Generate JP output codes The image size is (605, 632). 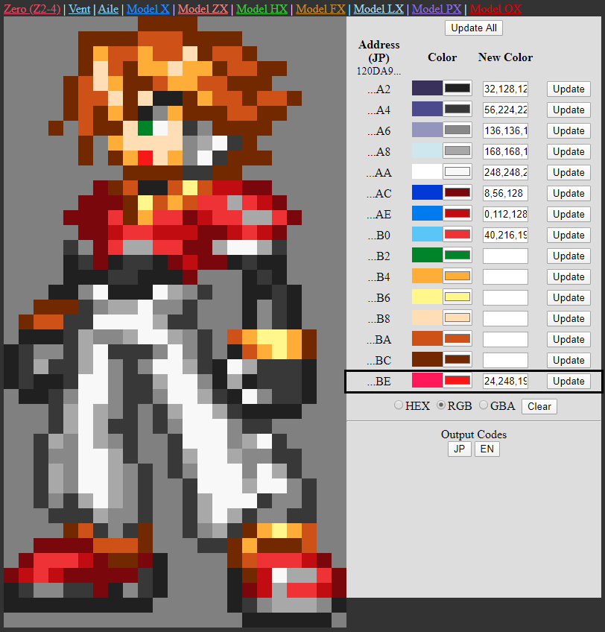point(459,449)
